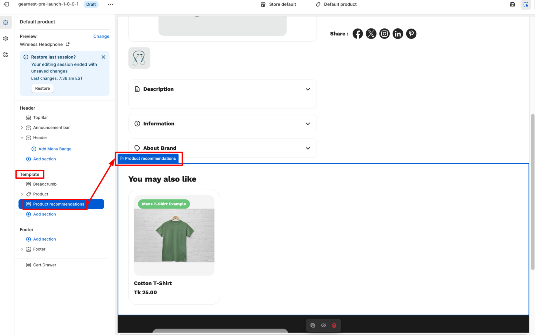Click the Facebook share icon
Viewport: 535px width, 335px height.
tap(358, 34)
